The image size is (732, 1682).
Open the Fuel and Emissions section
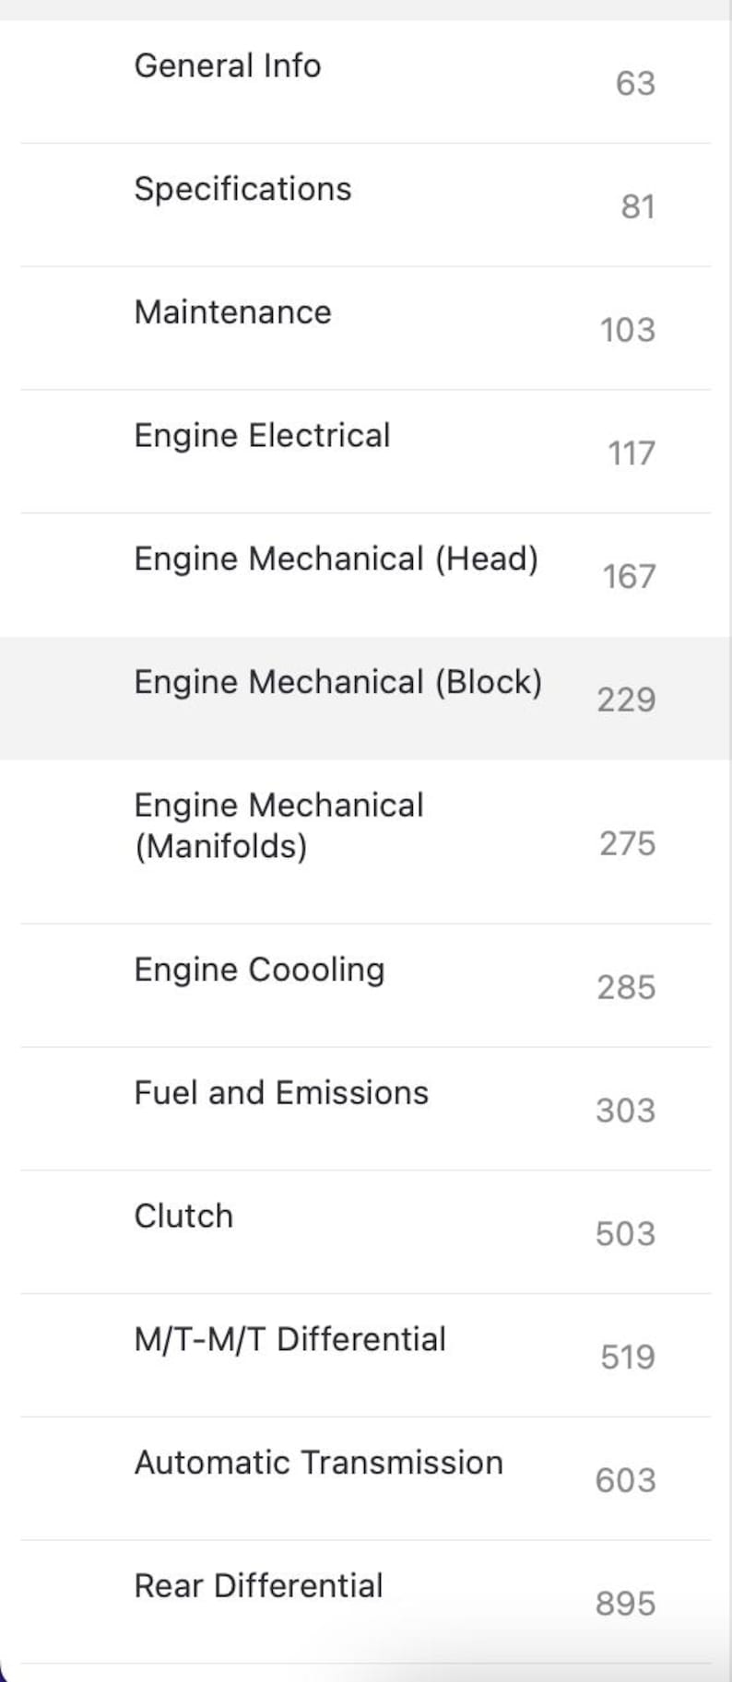point(281,1093)
